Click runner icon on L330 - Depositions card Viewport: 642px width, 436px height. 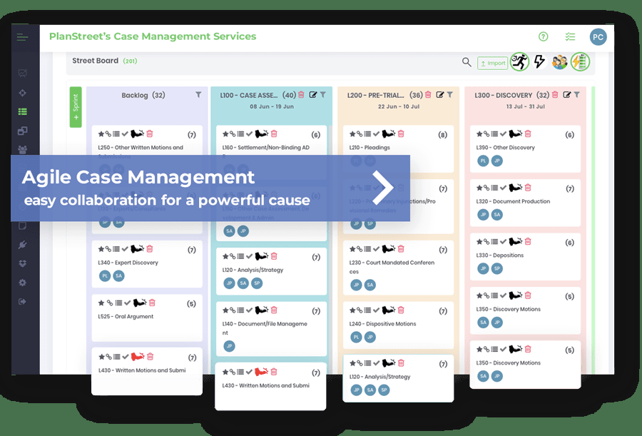click(x=516, y=241)
